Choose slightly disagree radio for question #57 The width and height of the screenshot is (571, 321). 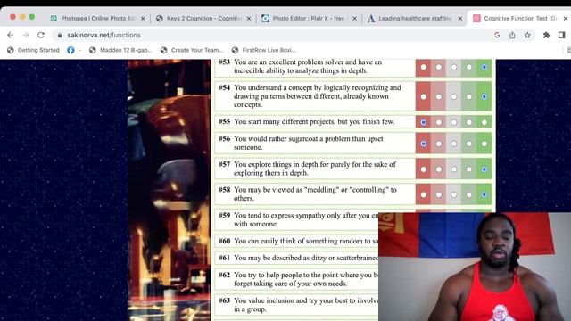point(439,169)
